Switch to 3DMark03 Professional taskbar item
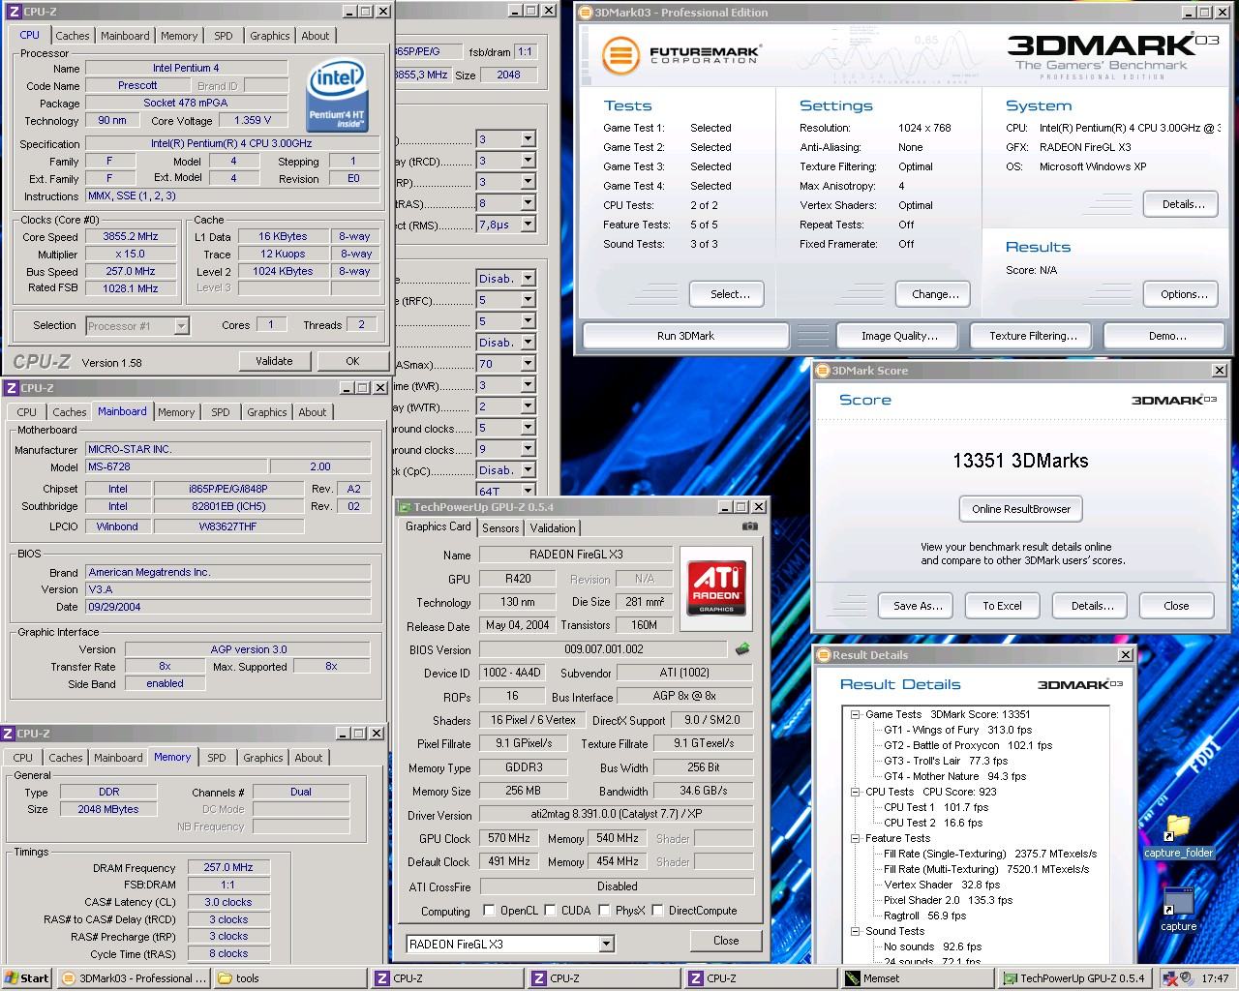Screen dimensions: 1239x991 pos(134,977)
